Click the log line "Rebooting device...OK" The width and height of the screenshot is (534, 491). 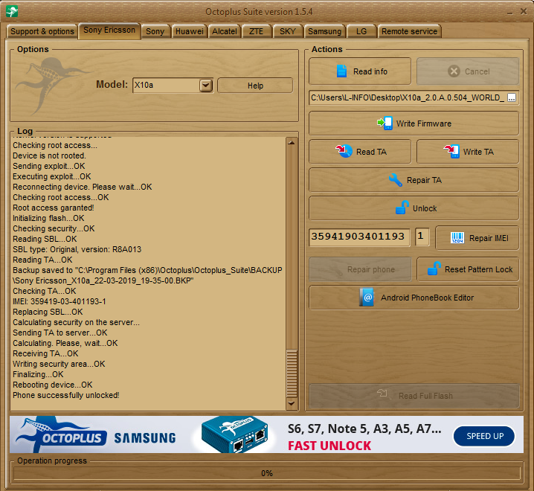[53, 385]
